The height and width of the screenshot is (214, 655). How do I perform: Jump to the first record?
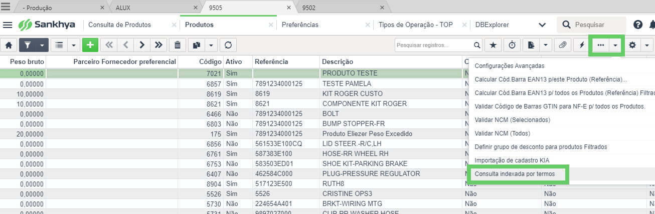pos(109,45)
